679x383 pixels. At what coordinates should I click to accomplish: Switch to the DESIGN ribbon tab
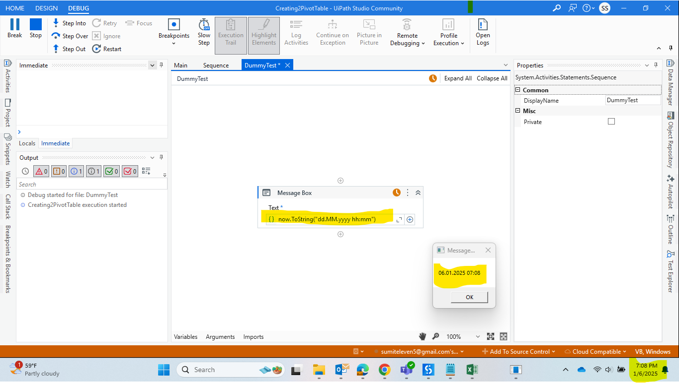(x=47, y=8)
